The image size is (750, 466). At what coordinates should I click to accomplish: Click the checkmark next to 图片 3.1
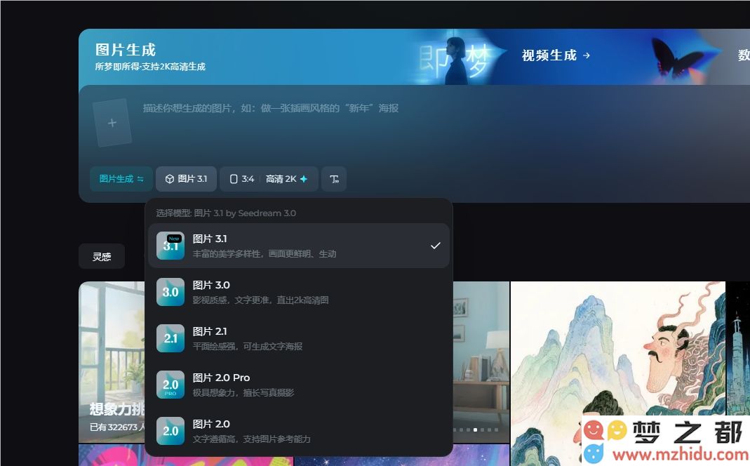(x=435, y=246)
